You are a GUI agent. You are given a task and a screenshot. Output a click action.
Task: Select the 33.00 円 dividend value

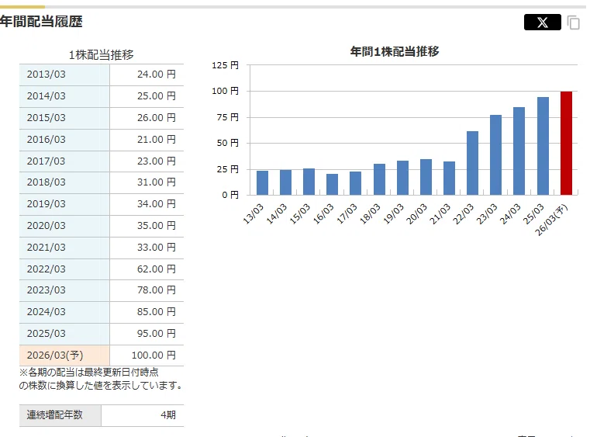(156, 248)
